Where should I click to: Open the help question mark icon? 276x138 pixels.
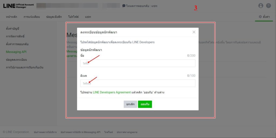click(x=268, y=6)
